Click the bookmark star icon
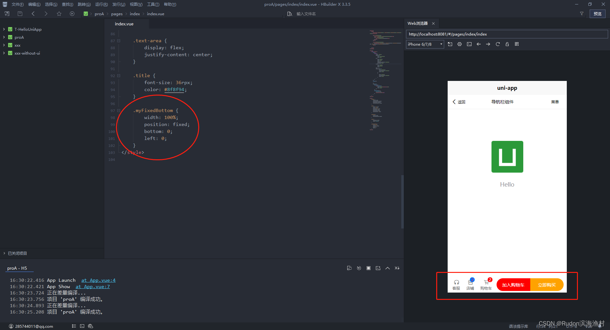The height and width of the screenshot is (330, 610). [59, 14]
